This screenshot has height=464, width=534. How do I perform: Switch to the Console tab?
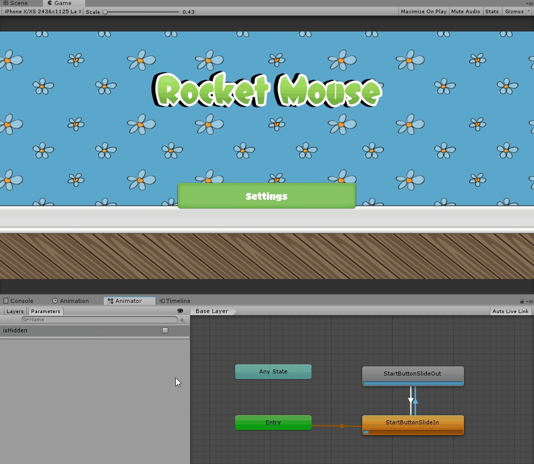[18, 301]
